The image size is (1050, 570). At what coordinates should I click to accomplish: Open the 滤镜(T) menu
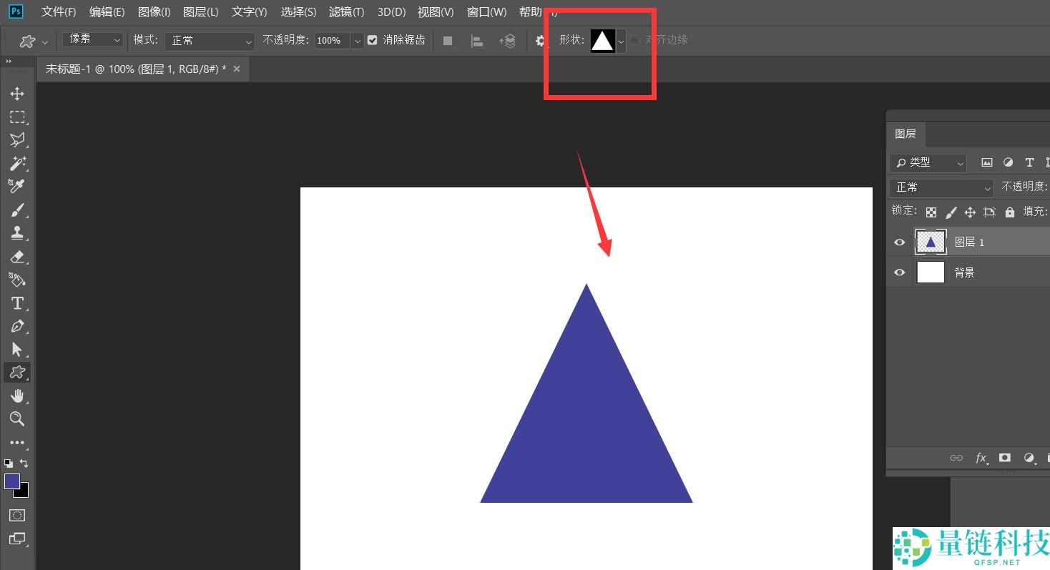point(346,12)
